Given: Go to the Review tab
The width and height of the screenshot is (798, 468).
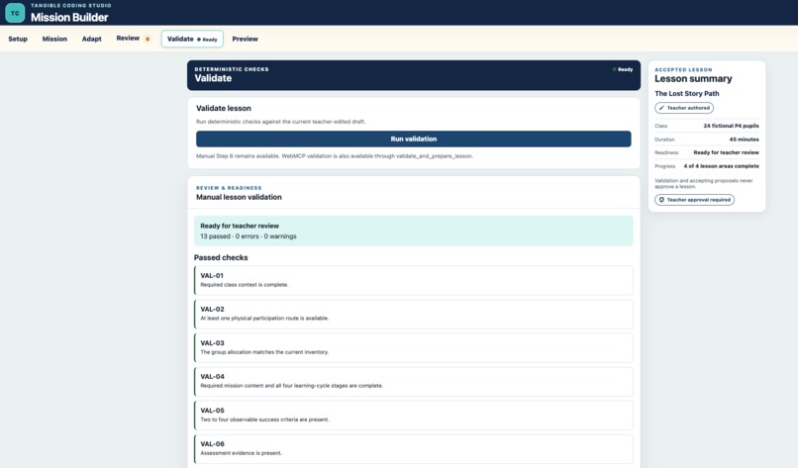Looking at the screenshot, I should (133, 39).
